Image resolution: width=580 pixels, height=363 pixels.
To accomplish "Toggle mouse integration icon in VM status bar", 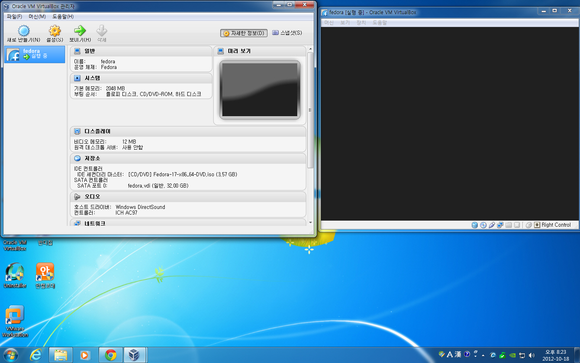I will point(529,225).
